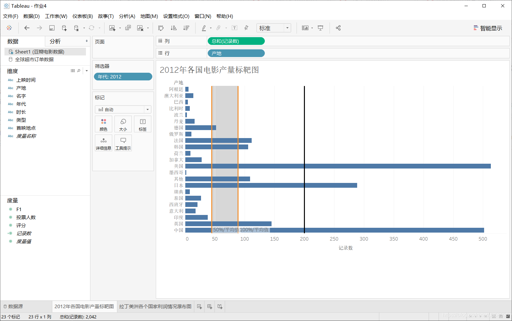Create a new worksheet with the toolbar icon

(112, 28)
